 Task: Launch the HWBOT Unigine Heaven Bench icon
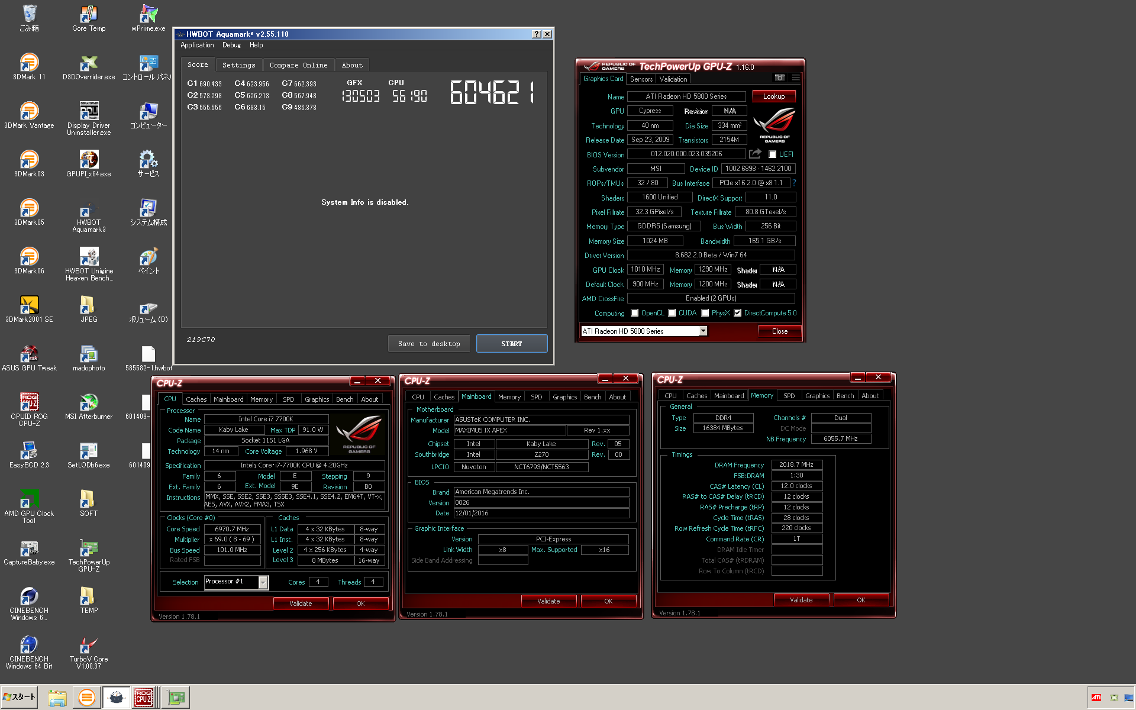click(x=89, y=264)
